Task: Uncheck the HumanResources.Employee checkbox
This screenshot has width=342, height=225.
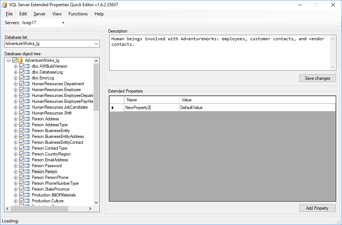Action: (22, 90)
